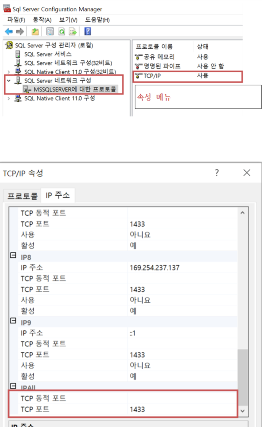
Task: Expand the bottom SQL Native Client 11.0 구성 branch
Action: (x=9, y=98)
